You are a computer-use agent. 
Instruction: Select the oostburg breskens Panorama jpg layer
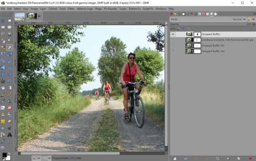[x=213, y=40]
